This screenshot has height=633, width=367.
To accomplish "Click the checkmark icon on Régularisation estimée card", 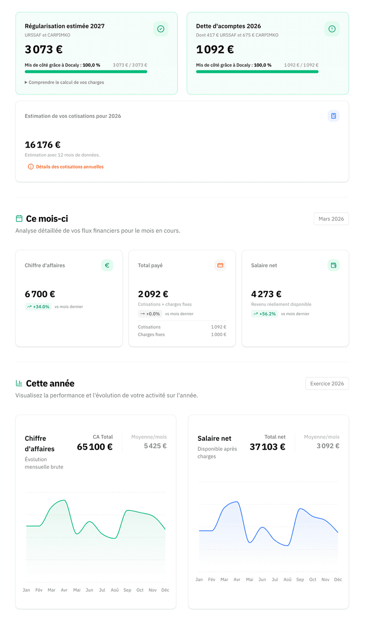I will 161,29.
